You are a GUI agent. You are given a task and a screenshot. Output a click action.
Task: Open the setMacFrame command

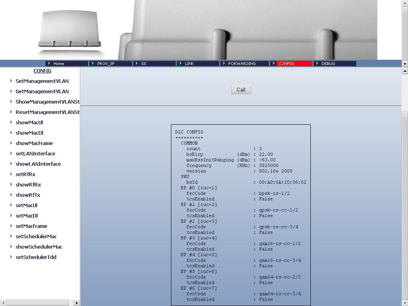coord(31,226)
